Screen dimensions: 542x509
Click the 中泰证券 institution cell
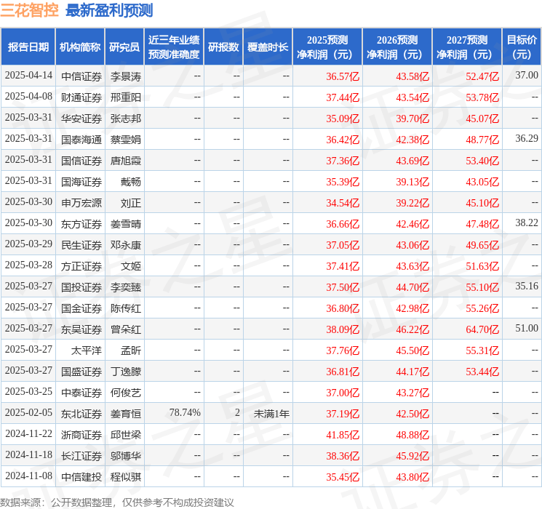pyautogui.click(x=81, y=393)
